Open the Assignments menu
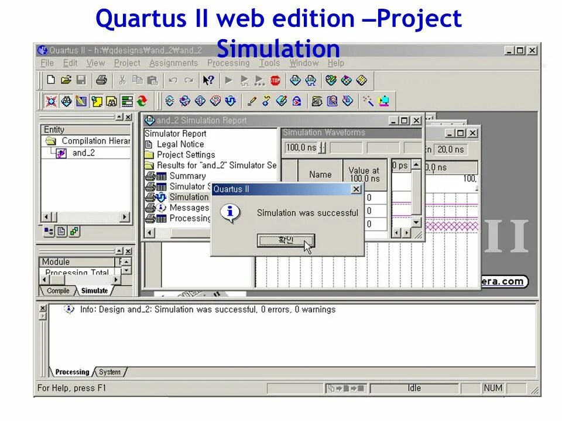The image size is (562, 421). pyautogui.click(x=173, y=63)
